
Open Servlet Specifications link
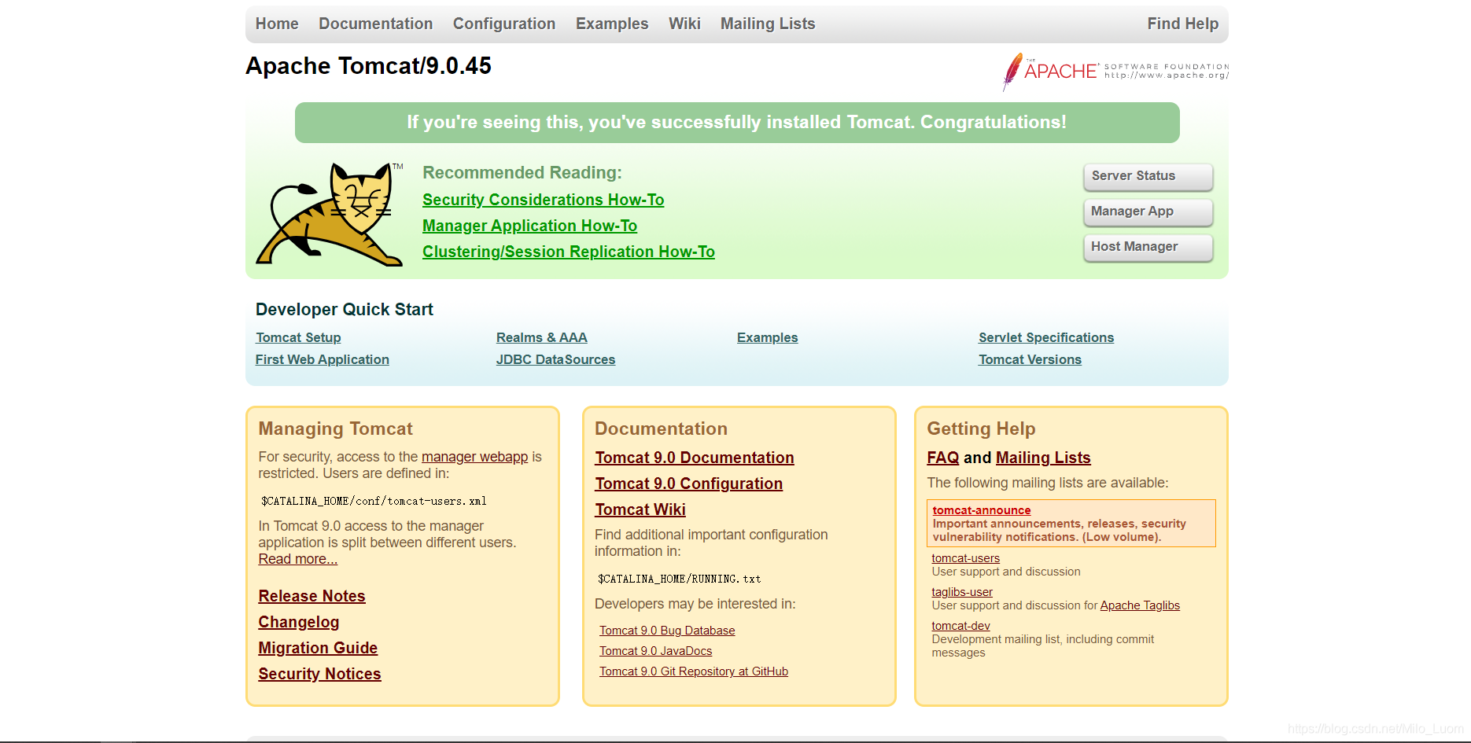click(x=1046, y=337)
